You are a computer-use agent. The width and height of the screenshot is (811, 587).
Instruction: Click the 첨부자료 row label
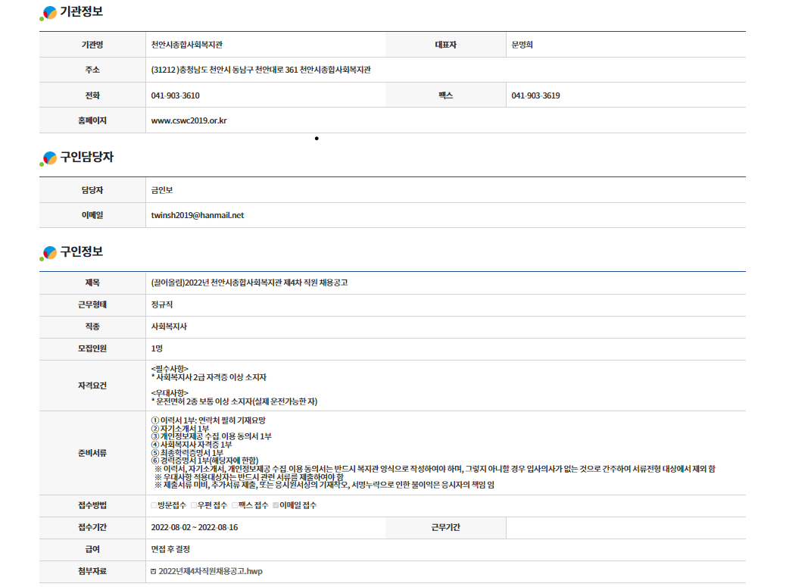pyautogui.click(x=92, y=572)
